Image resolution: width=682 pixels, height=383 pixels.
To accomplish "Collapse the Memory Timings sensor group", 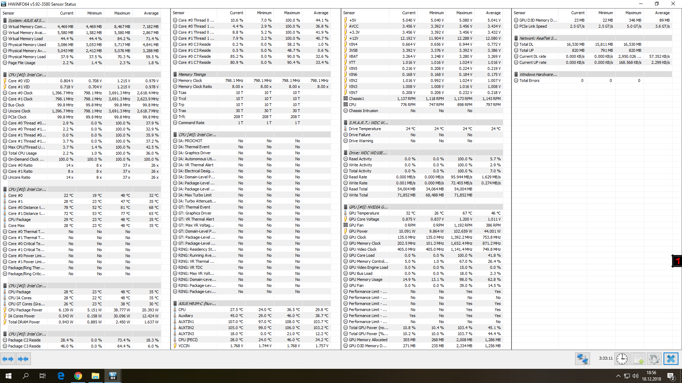I will point(192,74).
